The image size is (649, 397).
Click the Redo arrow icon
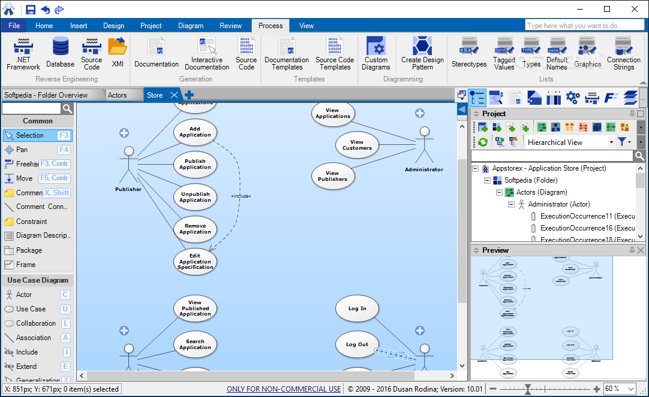coord(59,10)
